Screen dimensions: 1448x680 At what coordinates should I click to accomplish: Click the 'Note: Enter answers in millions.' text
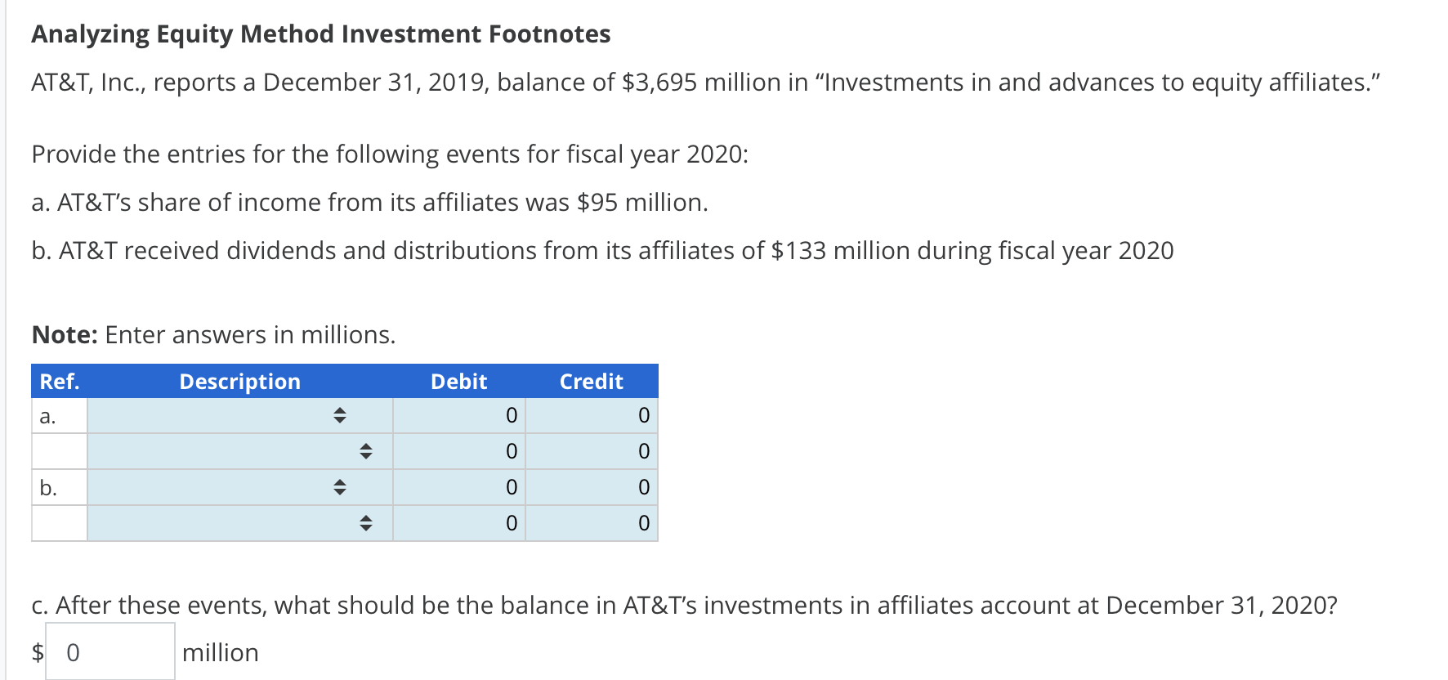[x=213, y=335]
